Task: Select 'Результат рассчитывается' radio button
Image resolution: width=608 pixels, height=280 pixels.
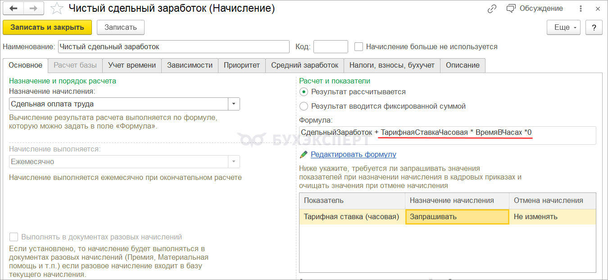Action: [x=304, y=92]
